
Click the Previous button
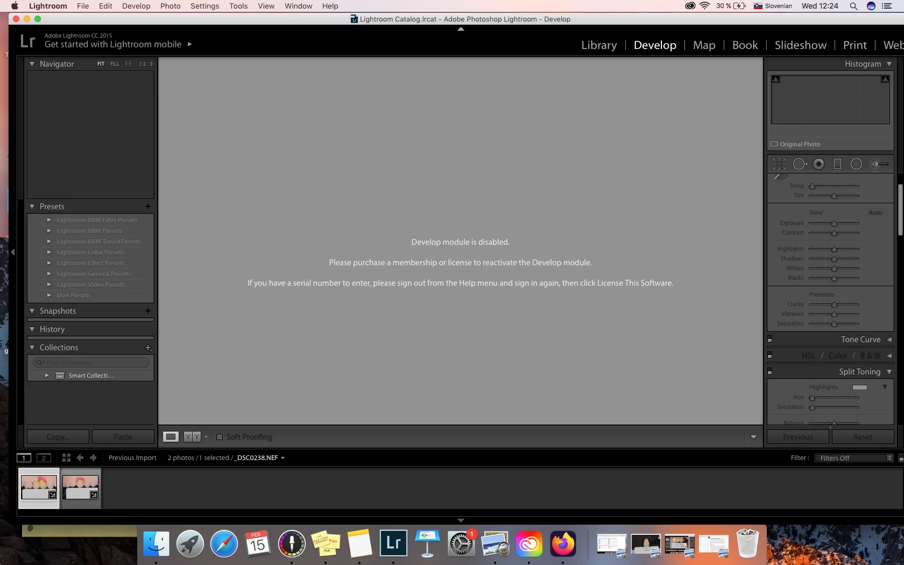(797, 437)
